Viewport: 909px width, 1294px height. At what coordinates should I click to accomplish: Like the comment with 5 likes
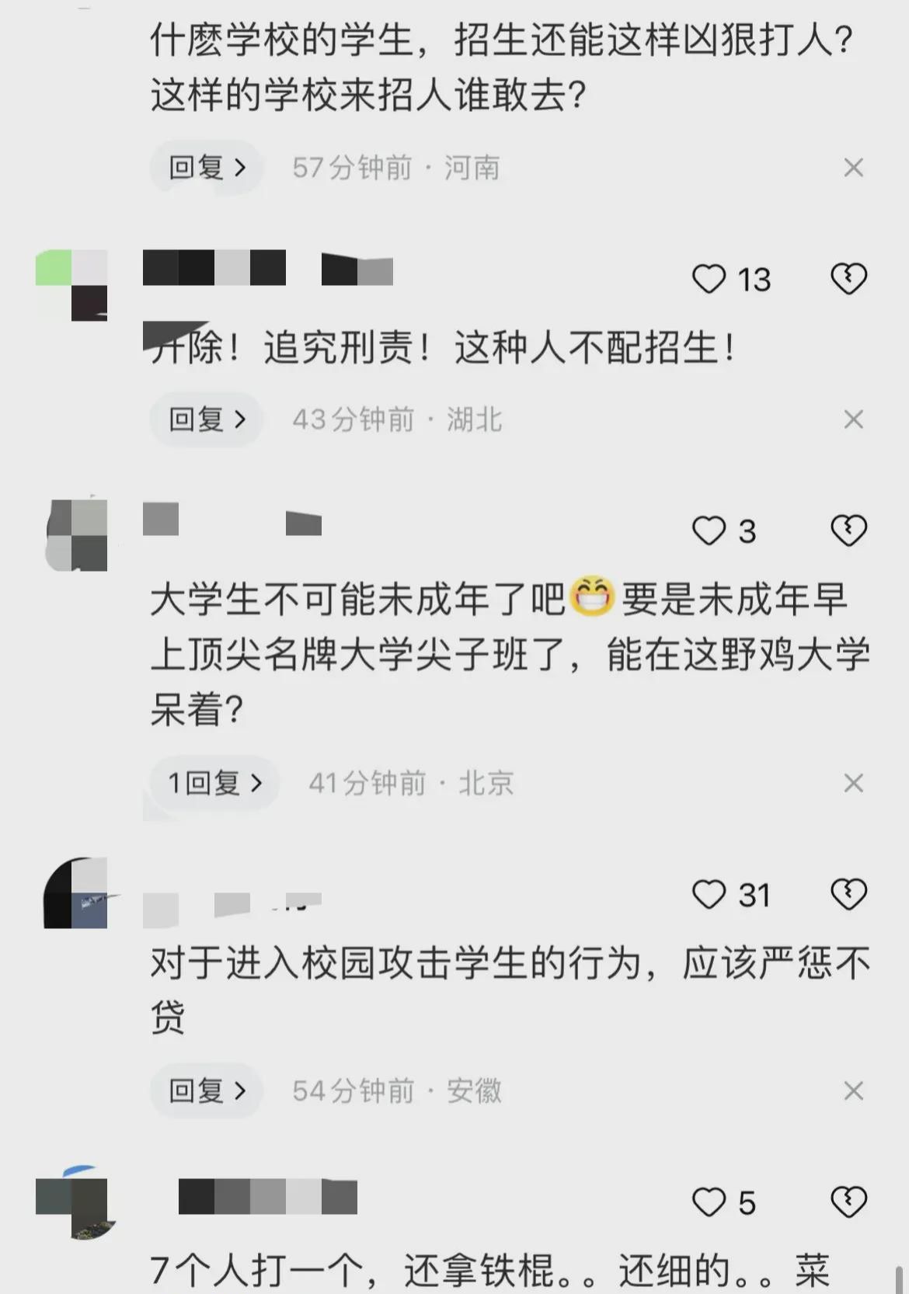tap(709, 1202)
